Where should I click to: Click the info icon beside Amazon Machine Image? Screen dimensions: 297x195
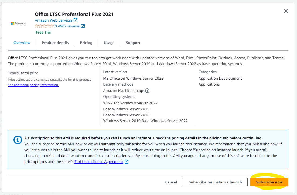point(147,91)
